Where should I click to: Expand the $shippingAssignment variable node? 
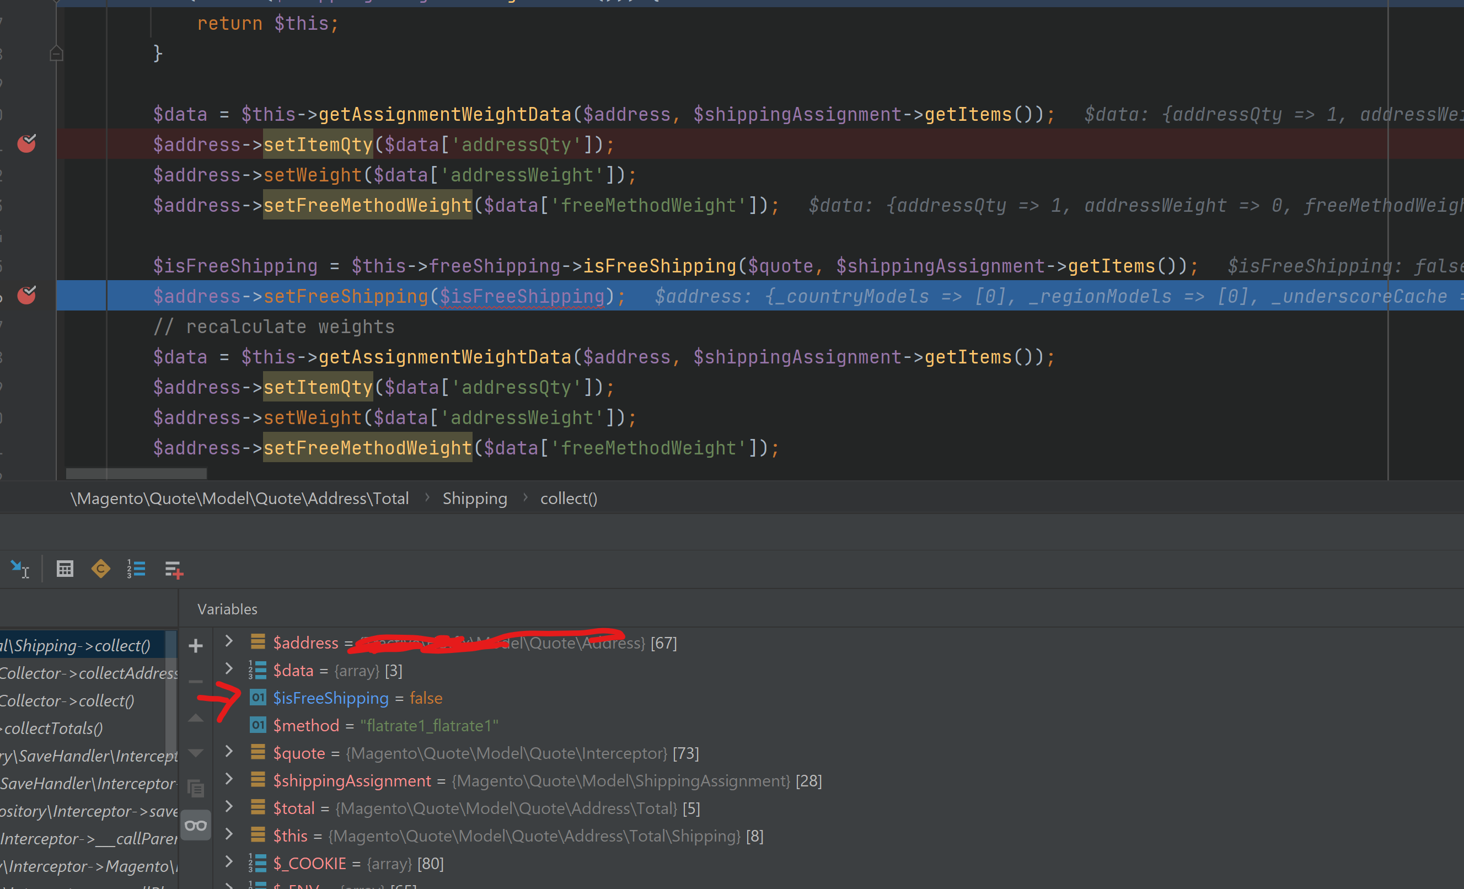click(229, 779)
